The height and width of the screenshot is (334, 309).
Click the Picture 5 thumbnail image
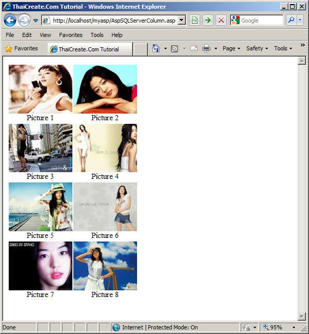click(x=41, y=207)
